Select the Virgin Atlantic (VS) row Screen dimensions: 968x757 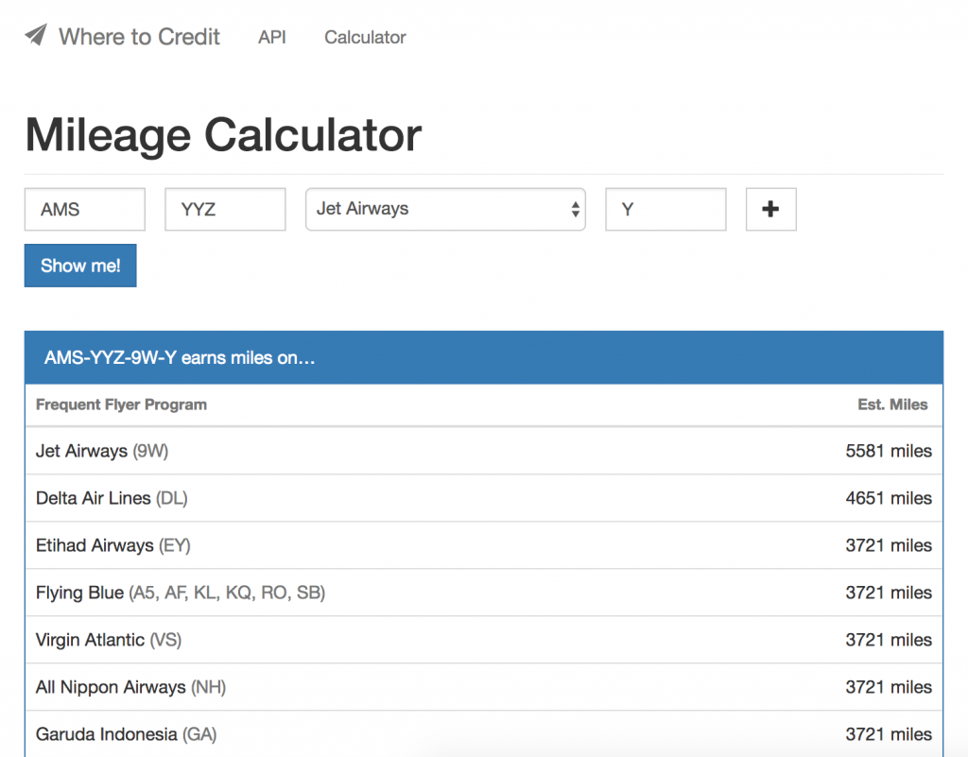pos(484,640)
